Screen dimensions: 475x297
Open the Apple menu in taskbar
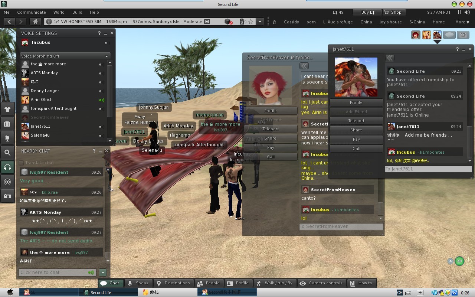pos(10,292)
